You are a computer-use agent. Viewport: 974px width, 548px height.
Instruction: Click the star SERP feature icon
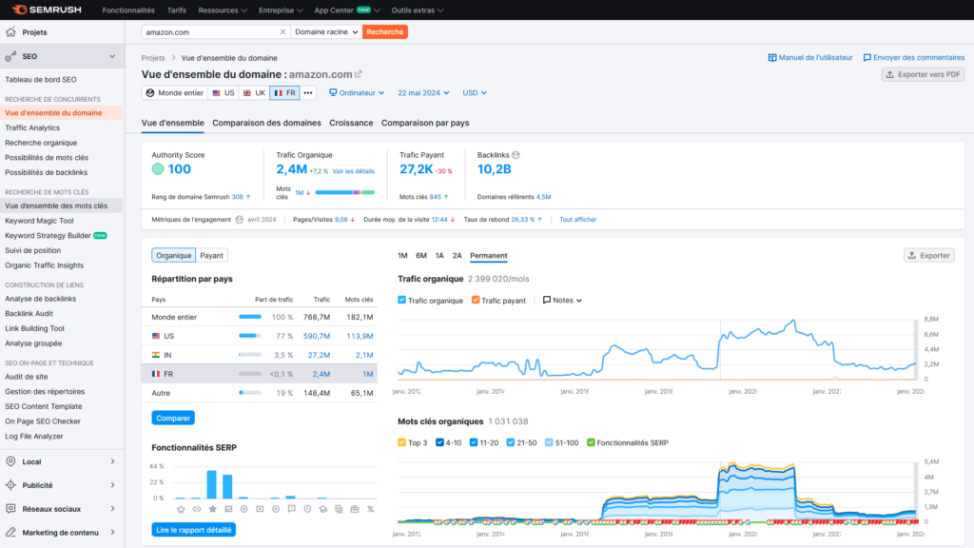pyautogui.click(x=212, y=509)
